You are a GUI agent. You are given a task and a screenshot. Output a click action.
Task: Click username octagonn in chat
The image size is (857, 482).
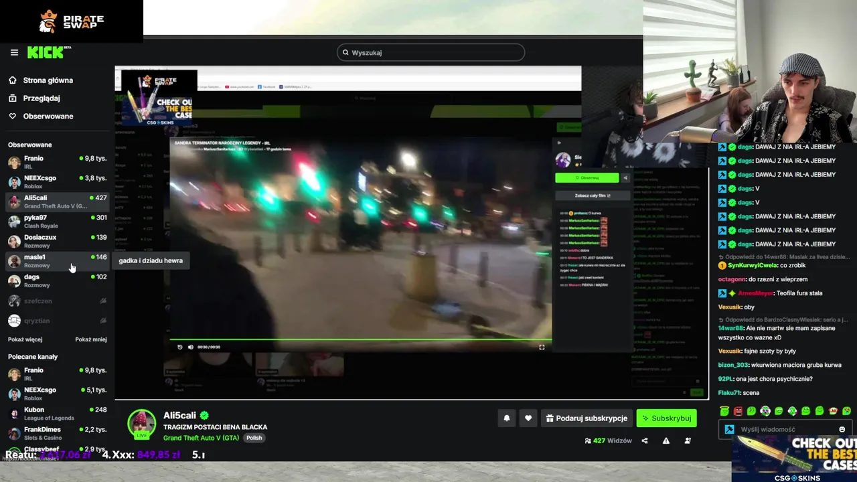[x=732, y=279]
